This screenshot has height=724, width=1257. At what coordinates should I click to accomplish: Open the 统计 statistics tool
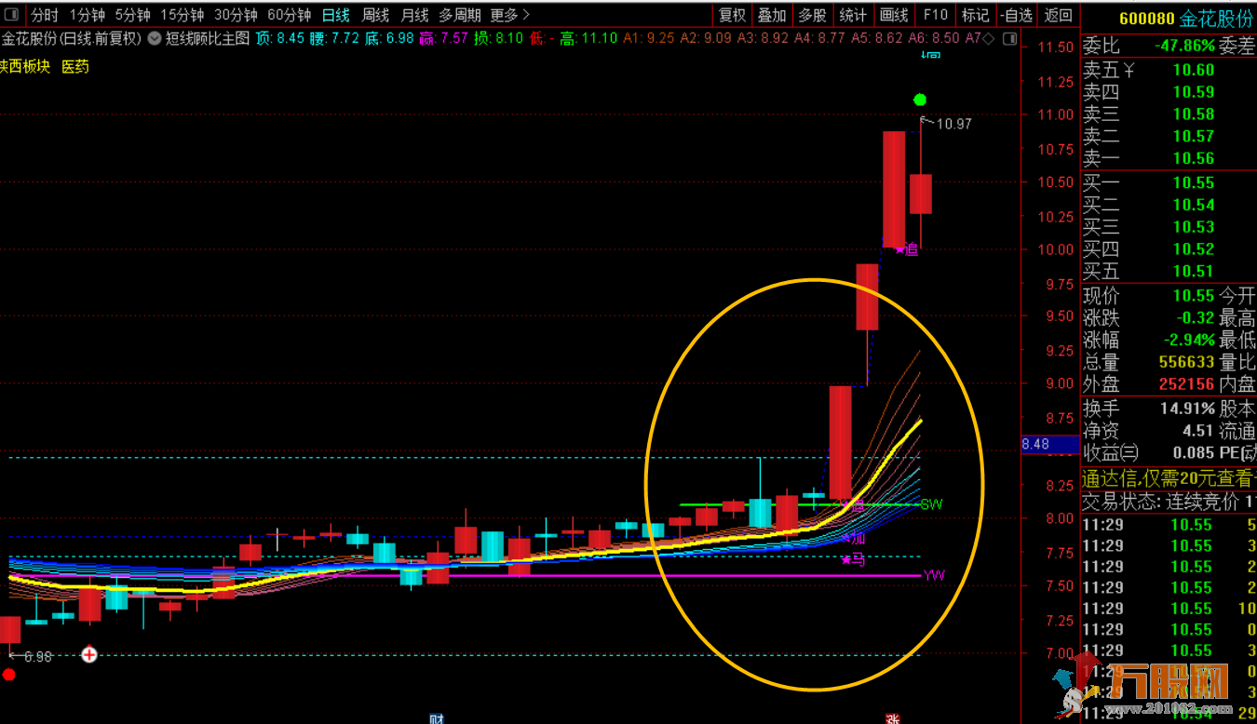click(853, 15)
